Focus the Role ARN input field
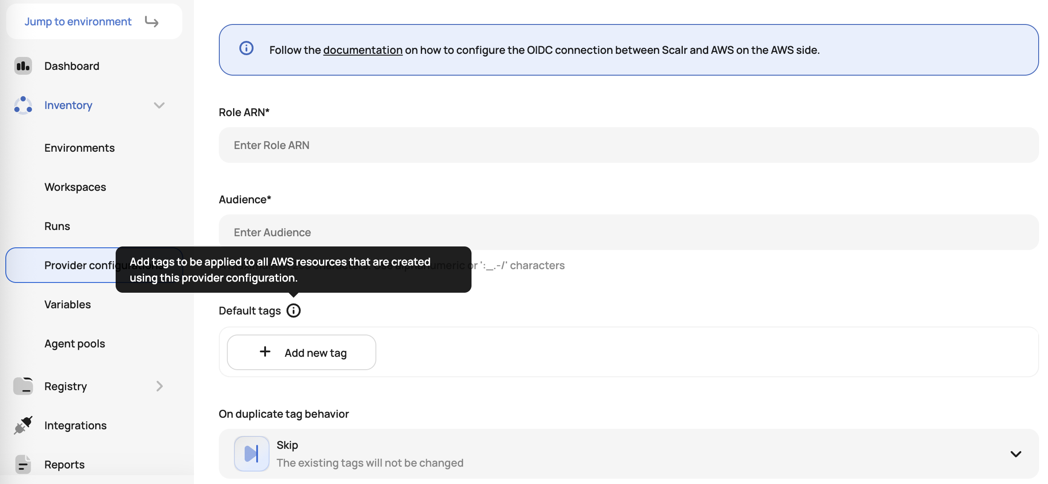 (x=629, y=145)
